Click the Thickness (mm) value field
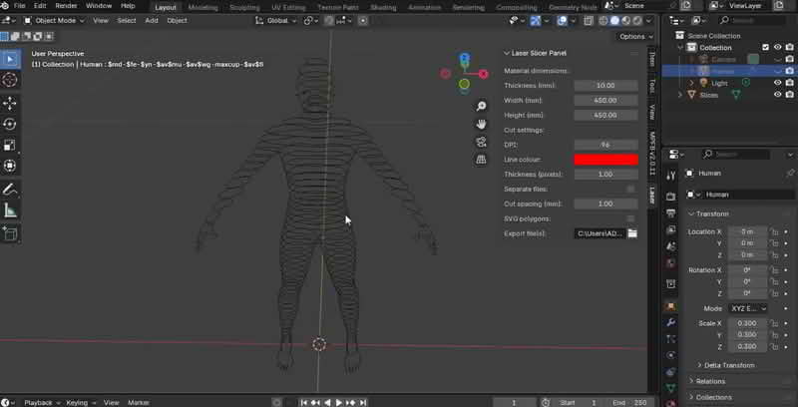Viewport: 798px width, 407px height. (x=605, y=86)
